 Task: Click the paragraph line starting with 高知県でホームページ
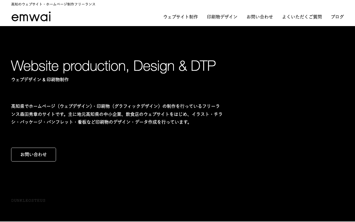[x=115, y=106]
